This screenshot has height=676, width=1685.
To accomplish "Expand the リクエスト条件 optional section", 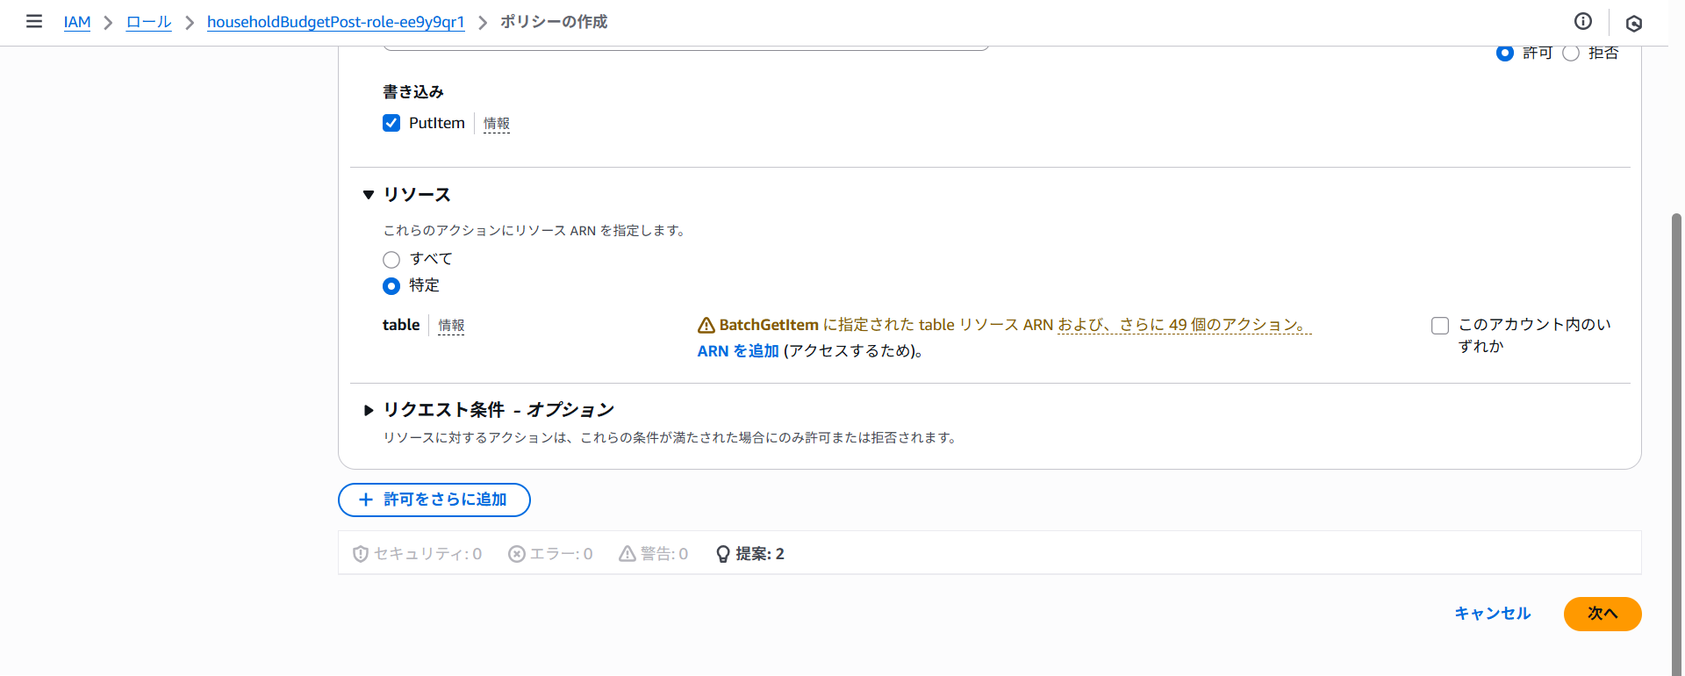I will coord(369,410).
